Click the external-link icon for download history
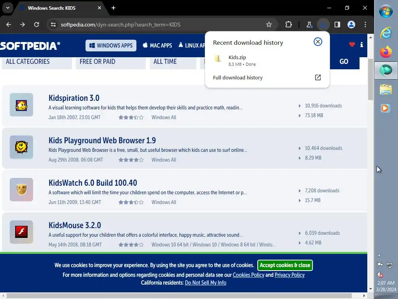 (318, 77)
